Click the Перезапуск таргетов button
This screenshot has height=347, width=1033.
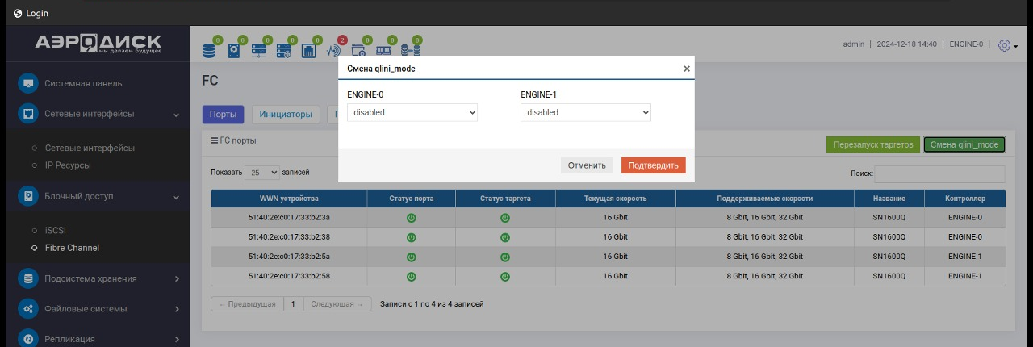pos(873,145)
